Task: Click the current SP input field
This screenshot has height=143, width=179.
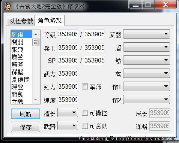Action: (x=68, y=61)
